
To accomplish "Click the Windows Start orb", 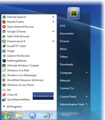I will 5,116.
